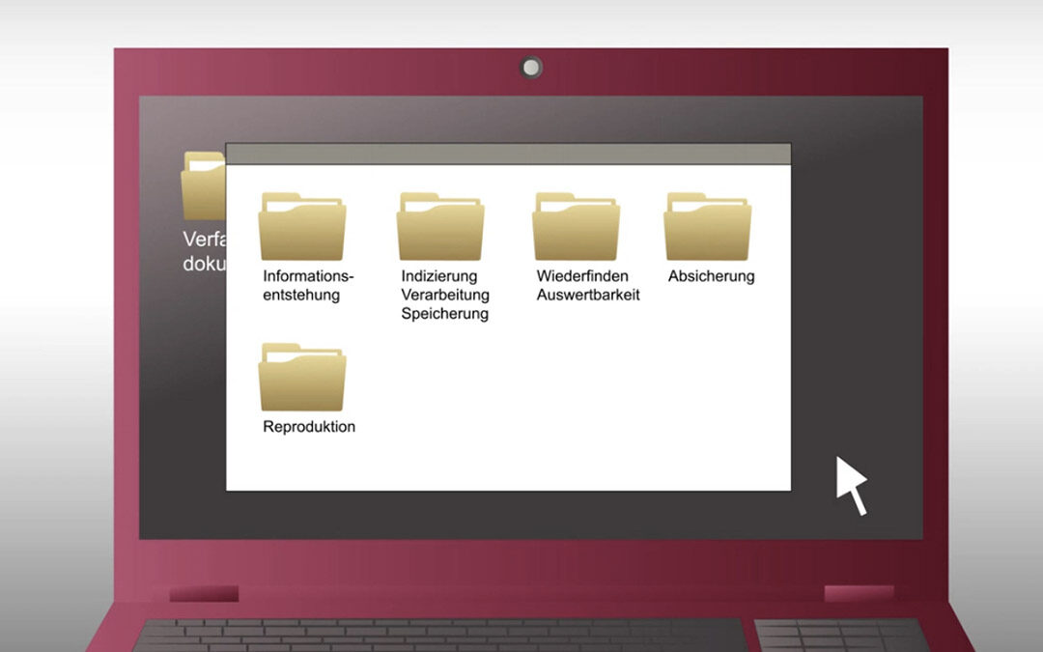This screenshot has height=652, width=1043.
Task: Click the numeric keypad of the laptop
Action: click(x=839, y=636)
